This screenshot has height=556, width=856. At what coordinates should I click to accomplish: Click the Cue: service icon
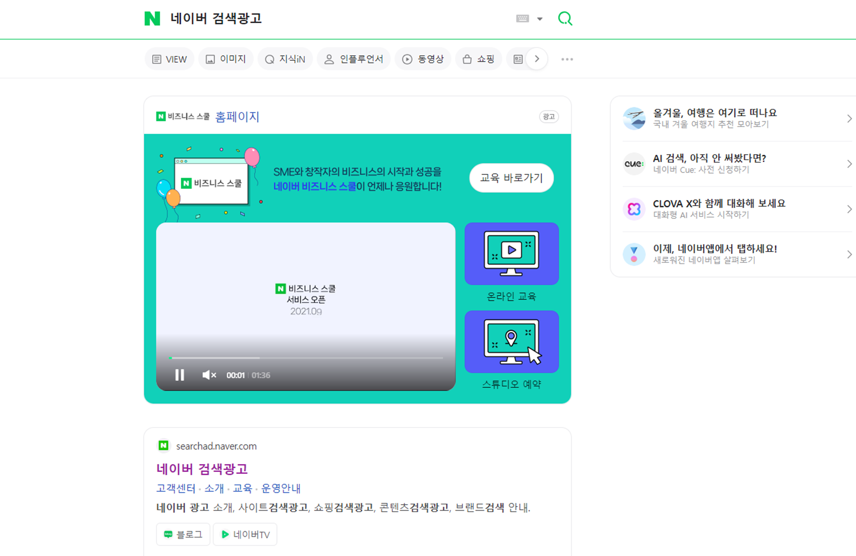[x=634, y=164]
